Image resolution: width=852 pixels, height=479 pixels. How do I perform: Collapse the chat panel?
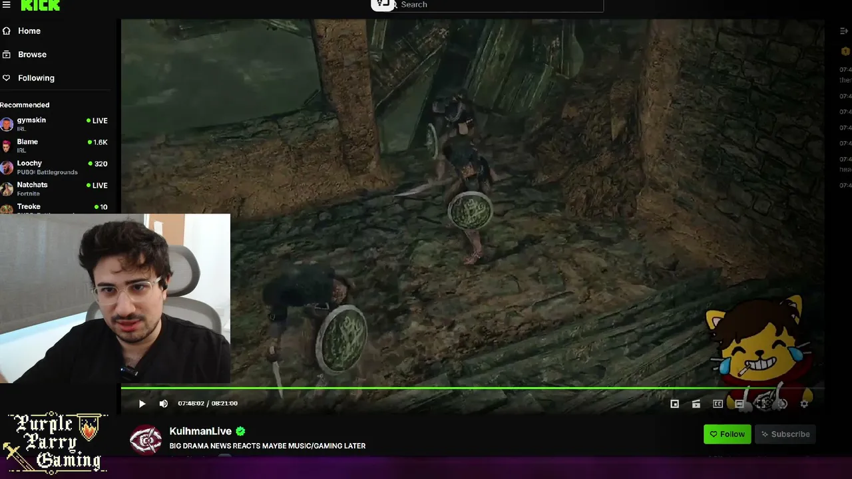point(844,31)
